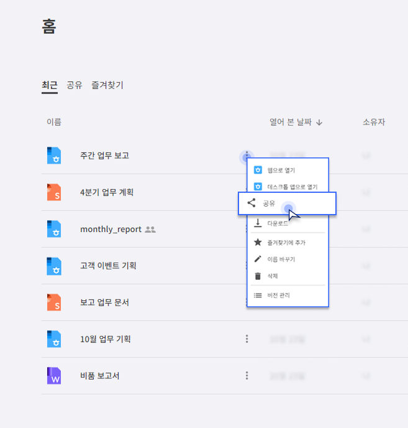Select 다운로드 in the context menu
The width and height of the screenshot is (408, 428).
point(288,223)
